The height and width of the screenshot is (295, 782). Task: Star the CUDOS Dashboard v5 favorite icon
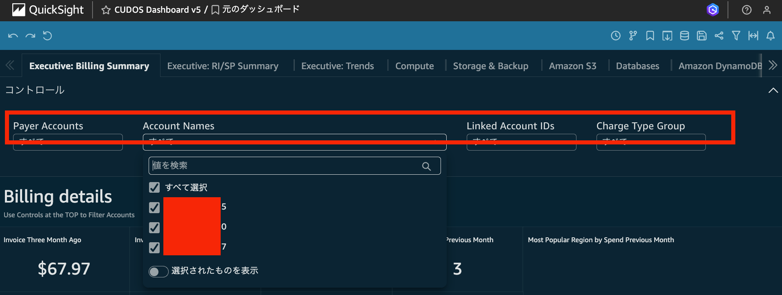106,10
